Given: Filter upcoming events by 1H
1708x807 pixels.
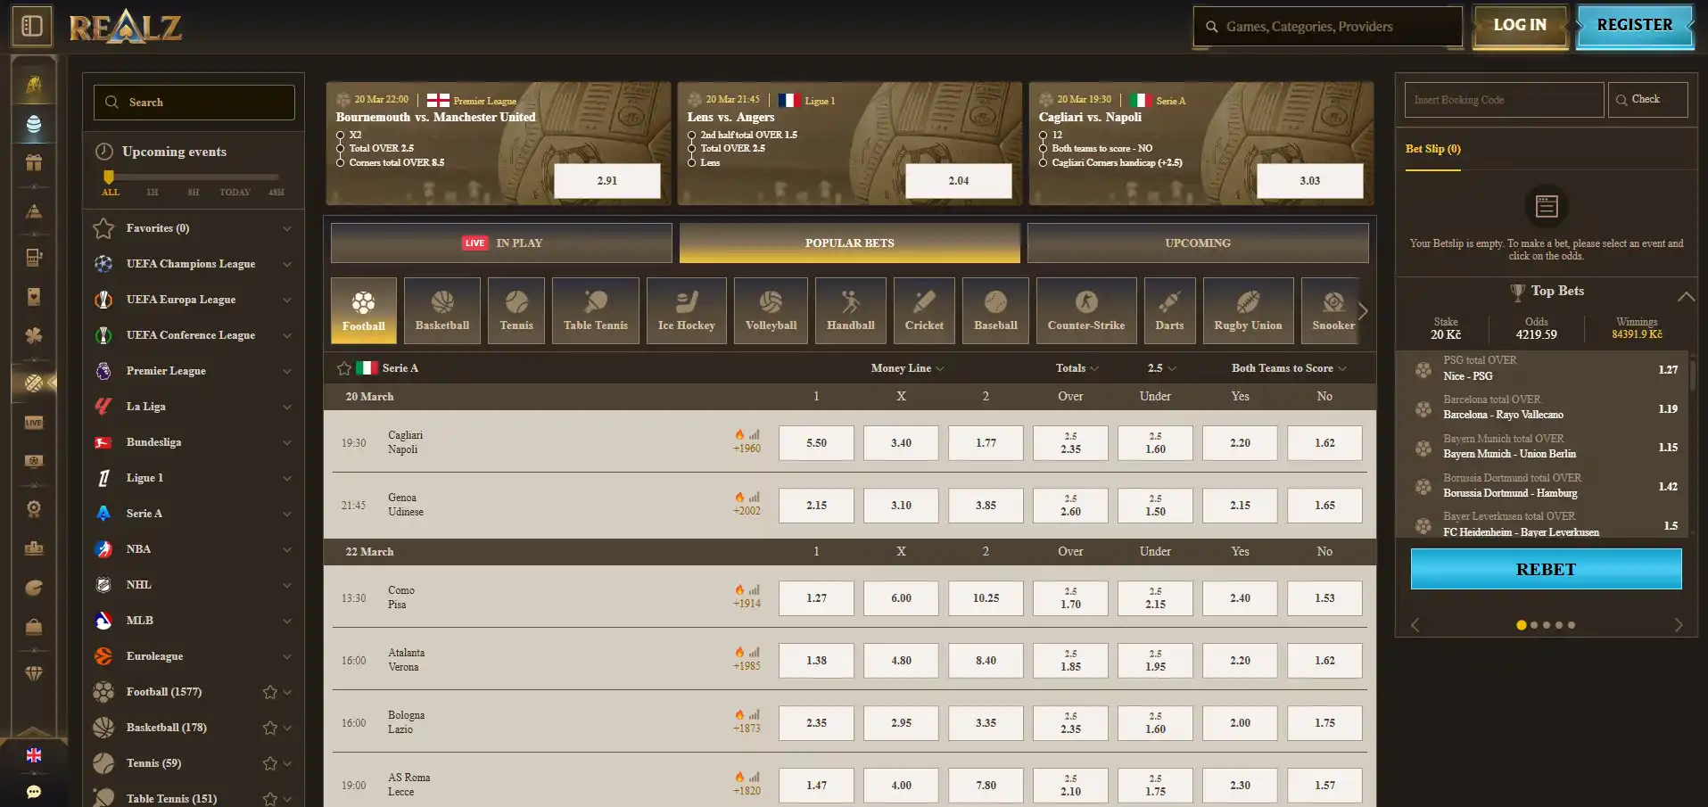Looking at the screenshot, I should pos(153,193).
